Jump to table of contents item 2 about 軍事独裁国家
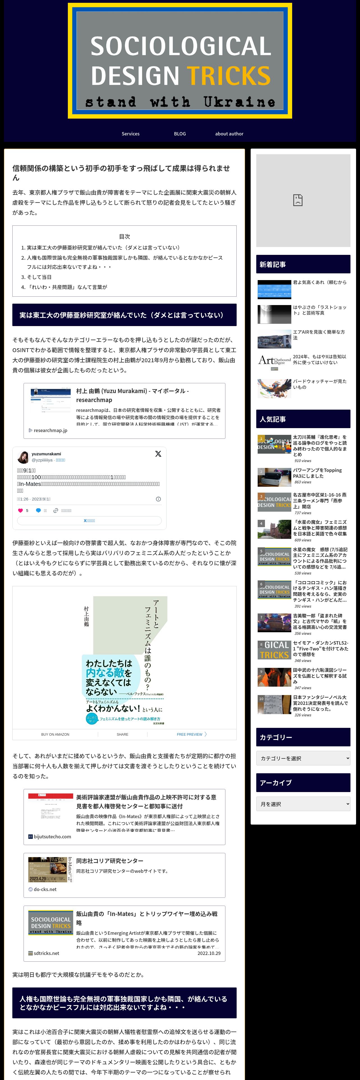This screenshot has height=1080, width=360. pos(125,262)
